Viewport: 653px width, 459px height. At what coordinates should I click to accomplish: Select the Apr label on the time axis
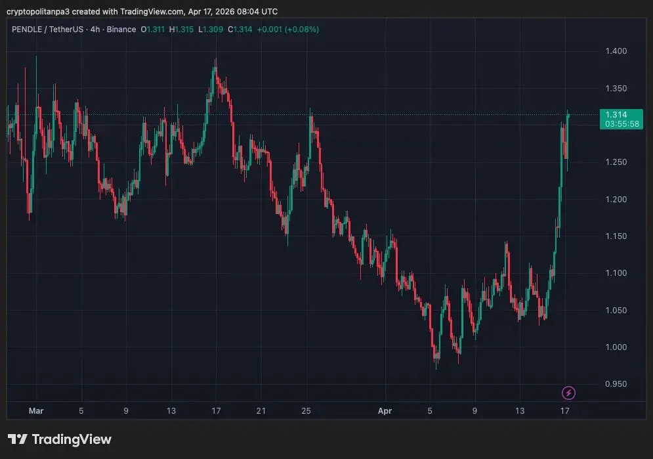(x=385, y=411)
